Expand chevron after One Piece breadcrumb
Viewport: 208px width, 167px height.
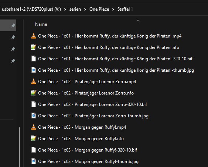tap(113, 10)
